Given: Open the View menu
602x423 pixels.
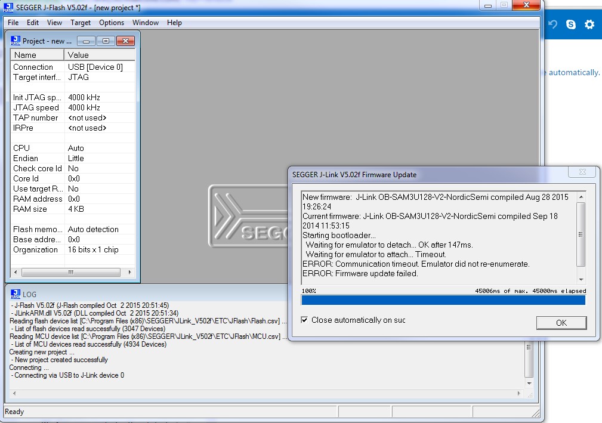Looking at the screenshot, I should (54, 23).
